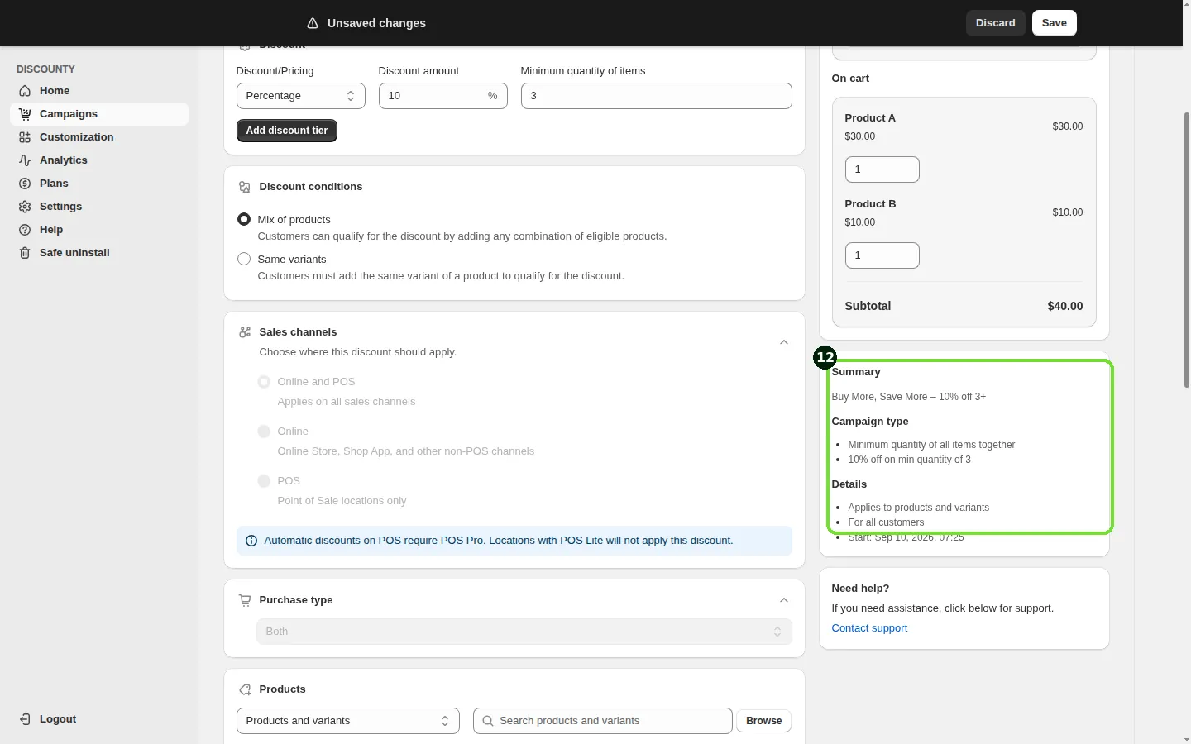Open Settings from the sidebar

click(99, 207)
